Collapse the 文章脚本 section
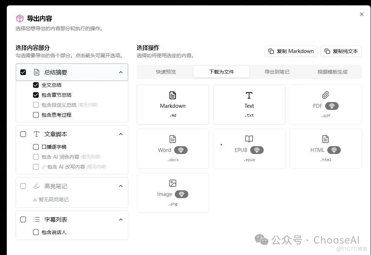Image resolution: width=371 pixels, height=255 pixels. click(121, 134)
